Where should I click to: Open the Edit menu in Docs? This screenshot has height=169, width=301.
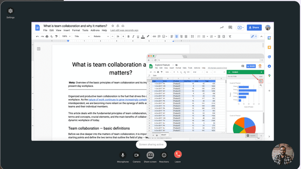click(52, 31)
